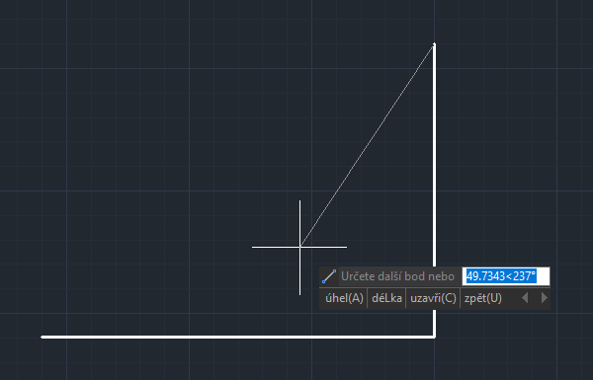Click the vertical line segment below the options bar
This screenshot has width=593, height=380.
435,324
